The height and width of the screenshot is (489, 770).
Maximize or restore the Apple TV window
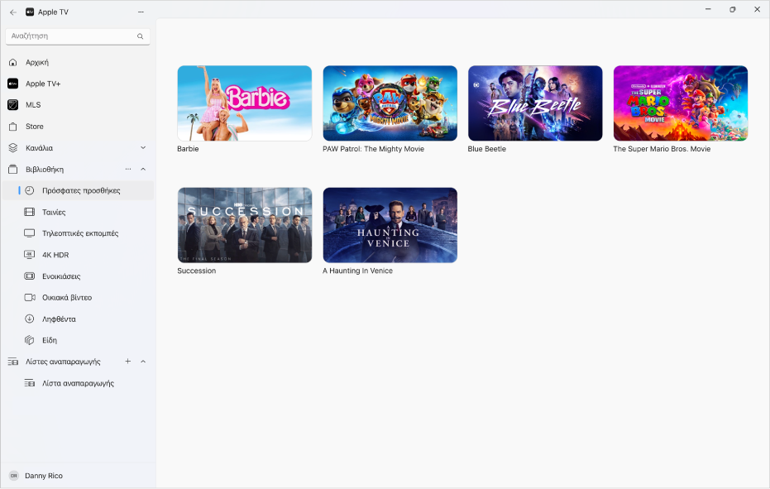click(733, 9)
